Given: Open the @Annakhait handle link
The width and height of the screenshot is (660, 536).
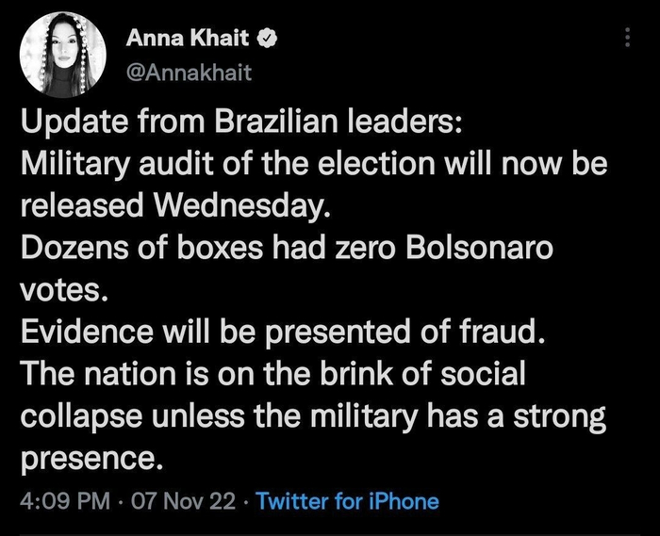Looking at the screenshot, I should (x=189, y=73).
